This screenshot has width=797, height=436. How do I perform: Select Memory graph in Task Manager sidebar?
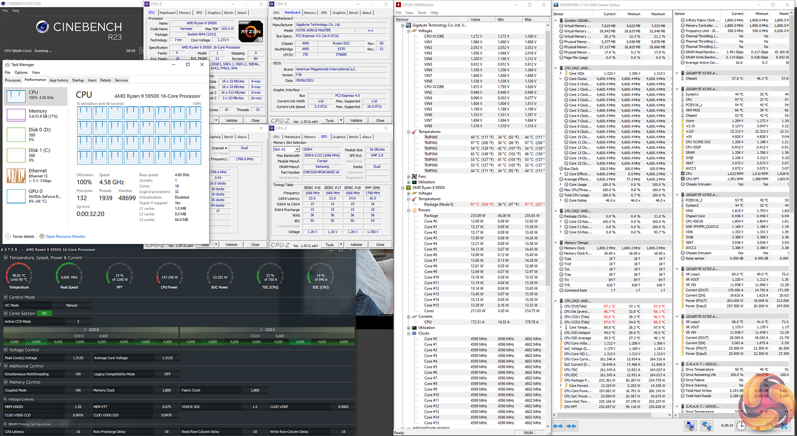(16, 115)
